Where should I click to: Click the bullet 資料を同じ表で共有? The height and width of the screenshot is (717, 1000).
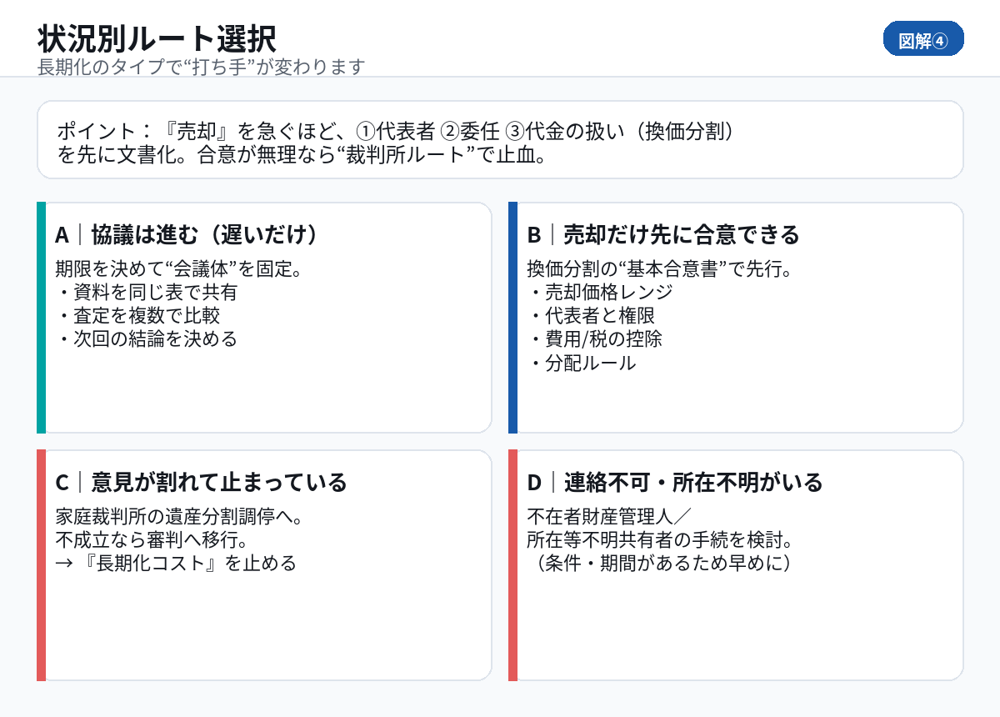(x=147, y=293)
